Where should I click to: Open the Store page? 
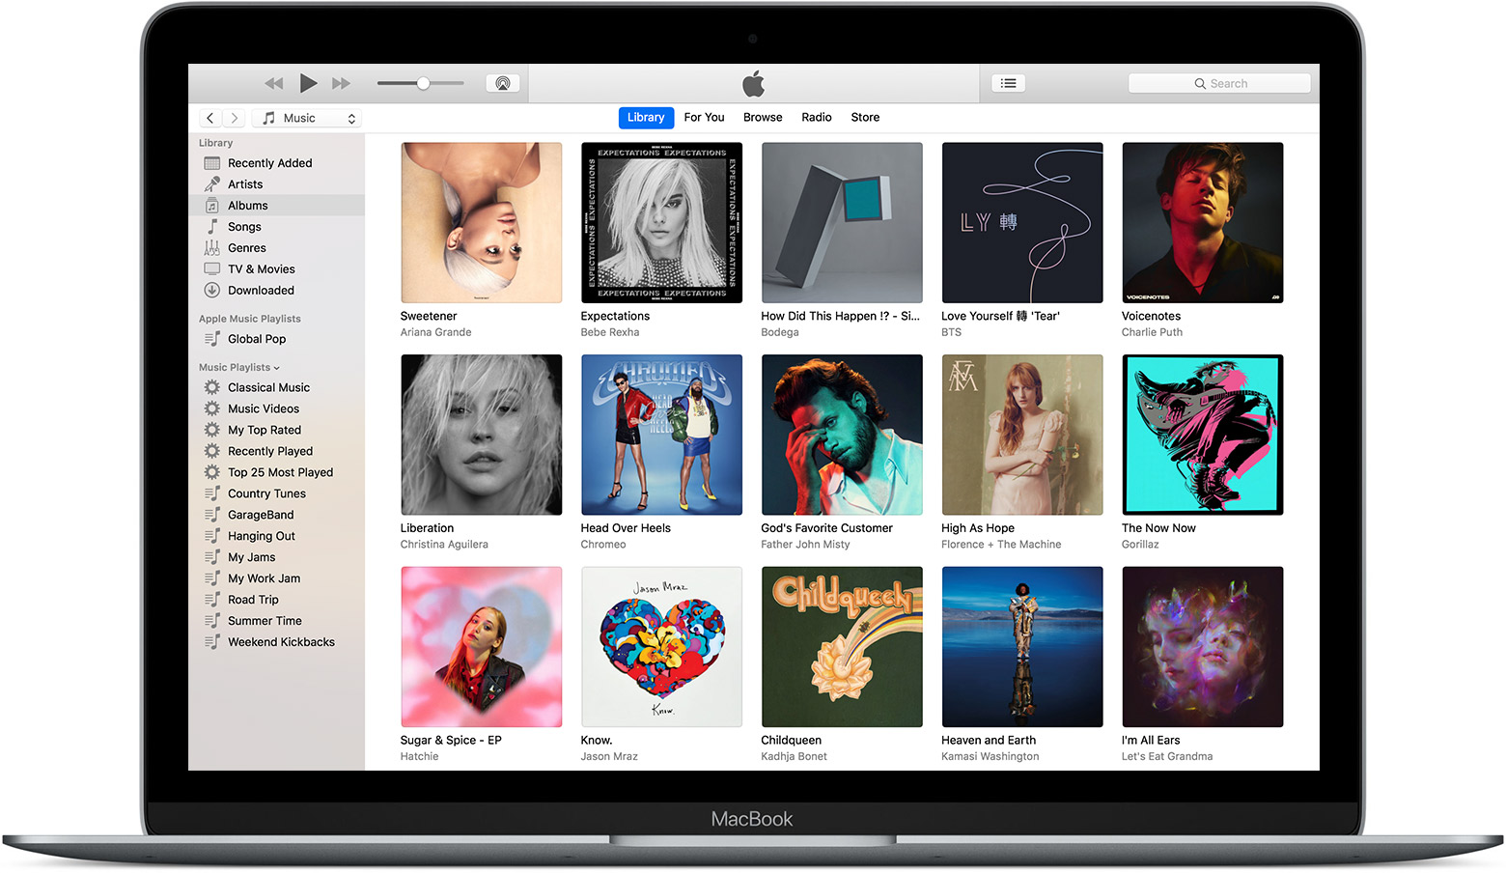click(864, 117)
